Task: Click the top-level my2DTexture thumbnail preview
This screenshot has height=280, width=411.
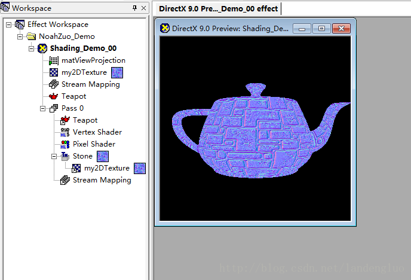Action: 117,72
